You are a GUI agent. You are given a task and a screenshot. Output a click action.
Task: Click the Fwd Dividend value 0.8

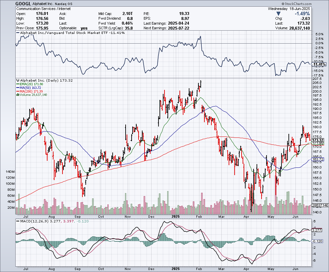tap(130, 19)
